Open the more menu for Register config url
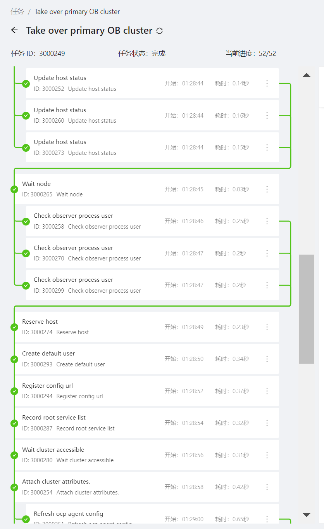This screenshot has width=324, height=529. 267,391
